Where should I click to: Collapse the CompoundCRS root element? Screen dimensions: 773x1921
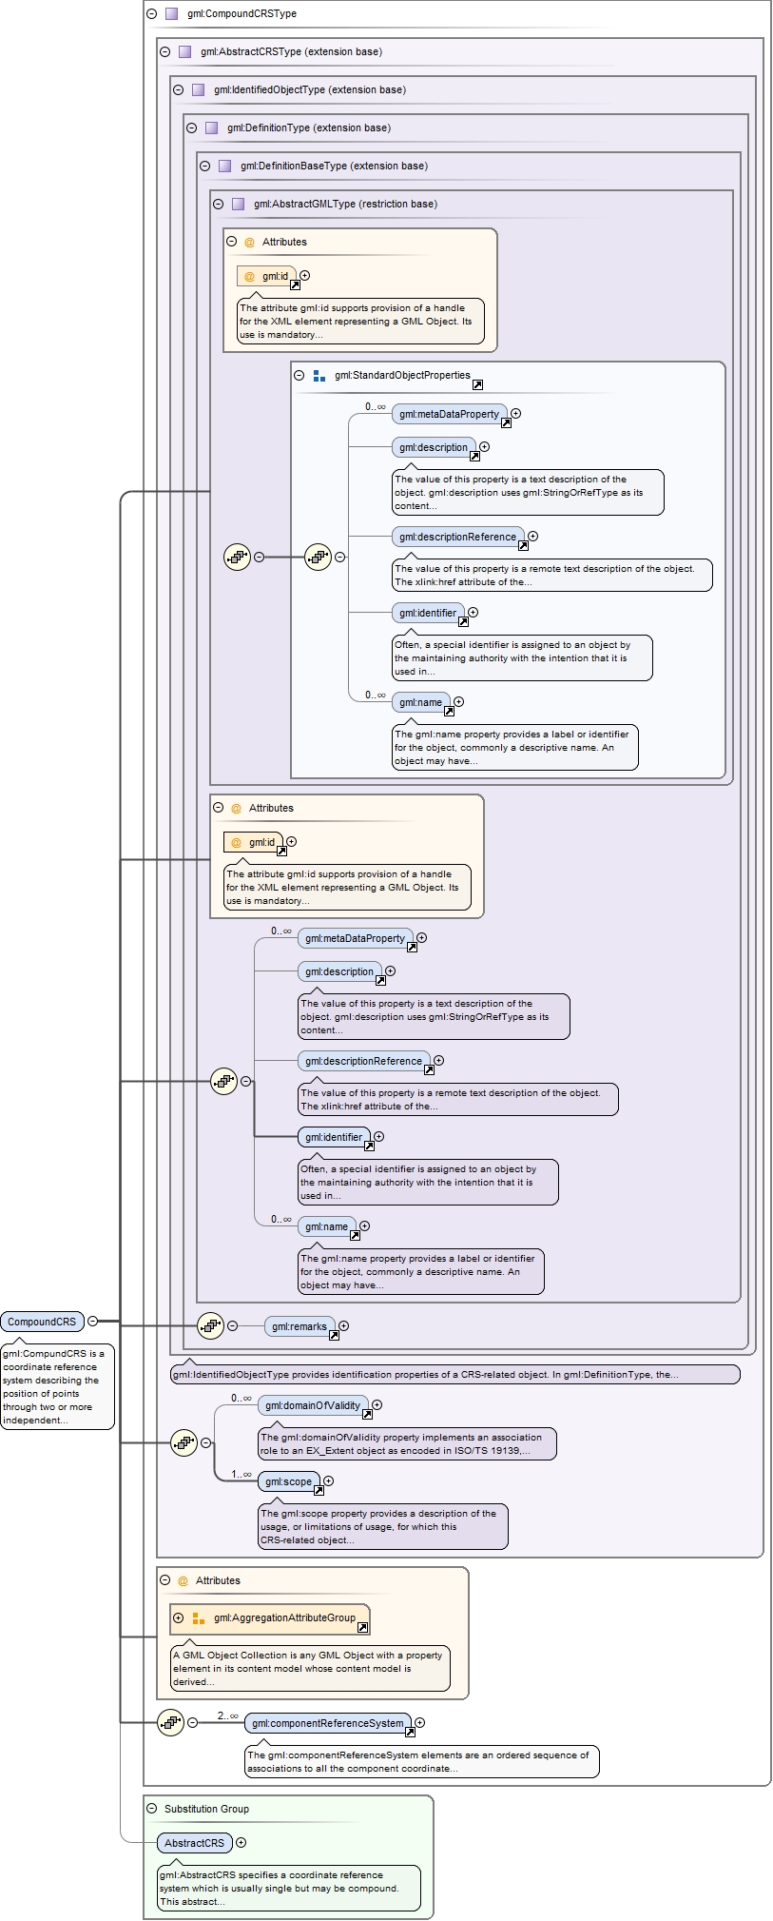(x=92, y=1321)
